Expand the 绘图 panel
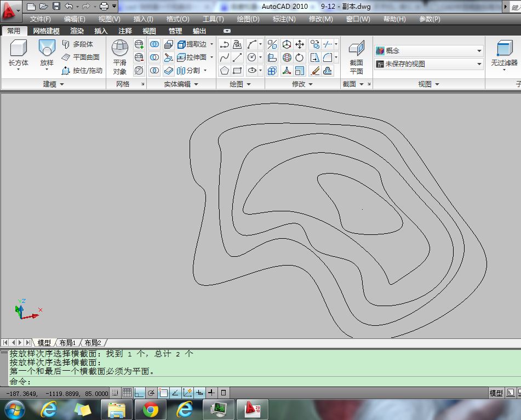 pyautogui.click(x=240, y=84)
